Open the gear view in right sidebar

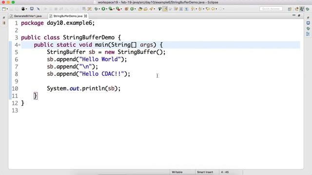click(x=308, y=29)
